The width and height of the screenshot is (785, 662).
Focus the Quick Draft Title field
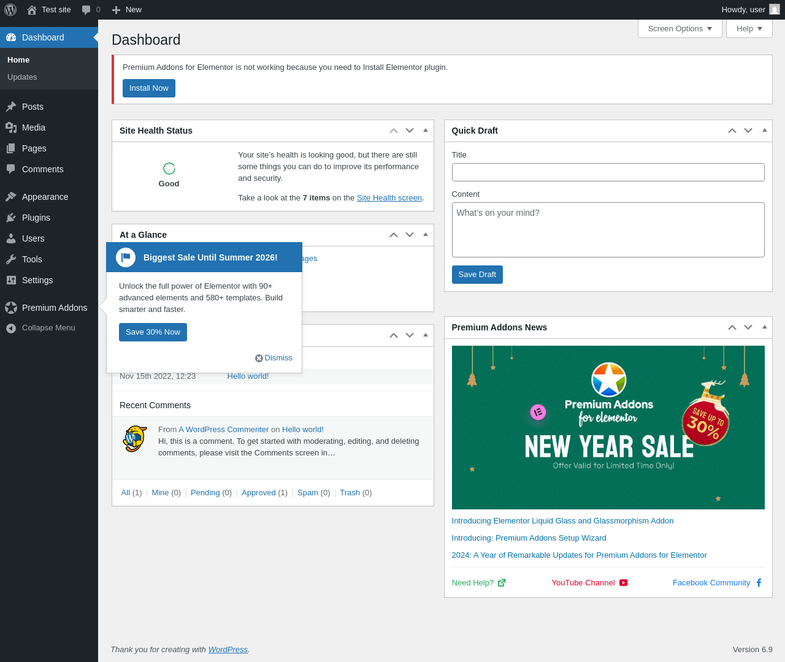608,172
